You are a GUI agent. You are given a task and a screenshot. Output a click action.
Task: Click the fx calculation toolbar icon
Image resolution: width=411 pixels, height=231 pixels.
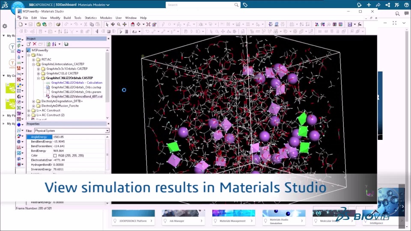[x=360, y=24]
